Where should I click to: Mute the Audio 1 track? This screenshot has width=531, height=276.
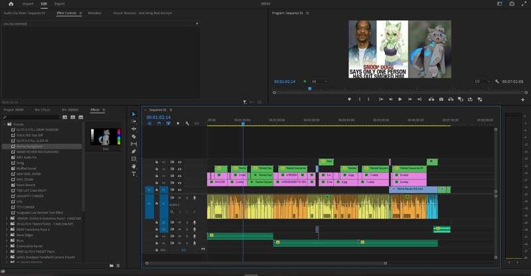click(180, 198)
